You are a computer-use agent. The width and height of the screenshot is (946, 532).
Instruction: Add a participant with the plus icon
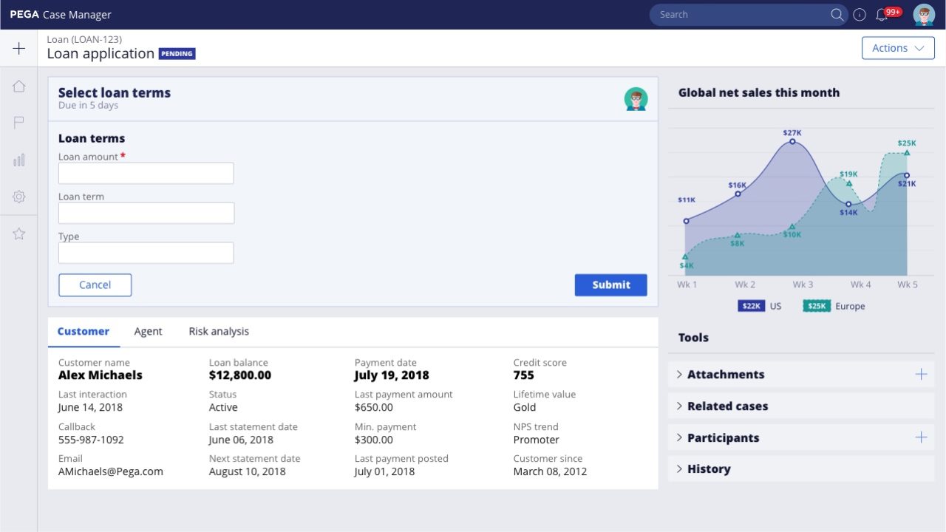[x=921, y=437]
